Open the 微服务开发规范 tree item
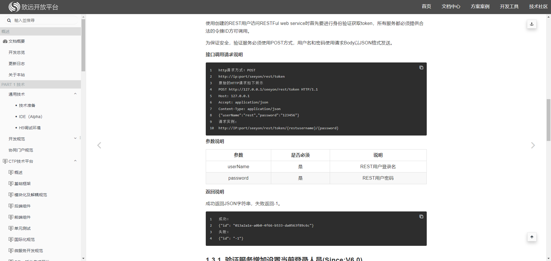Screen dimensions: 551x261 point(28,251)
